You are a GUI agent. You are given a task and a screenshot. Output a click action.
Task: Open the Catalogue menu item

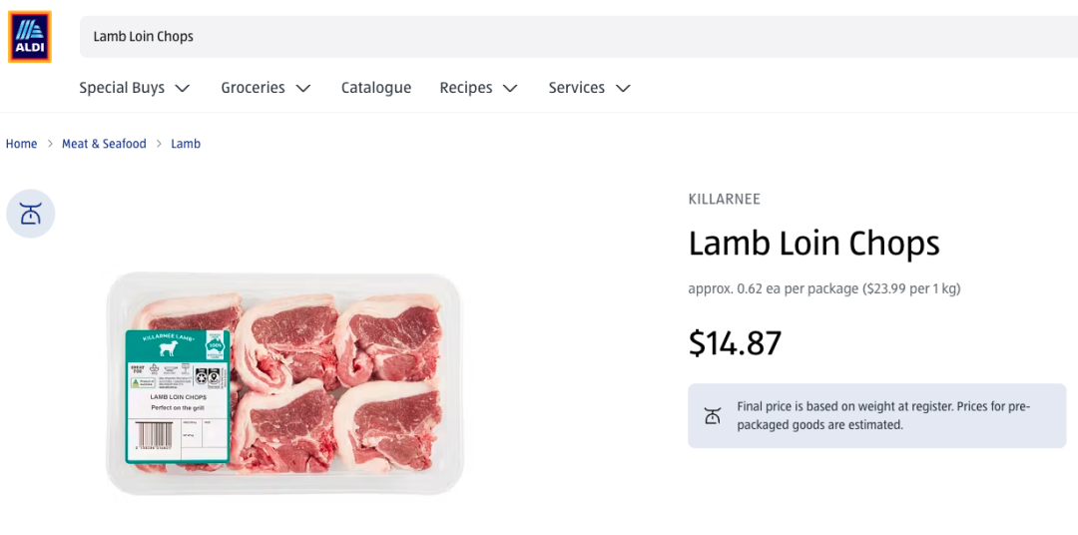tap(376, 88)
